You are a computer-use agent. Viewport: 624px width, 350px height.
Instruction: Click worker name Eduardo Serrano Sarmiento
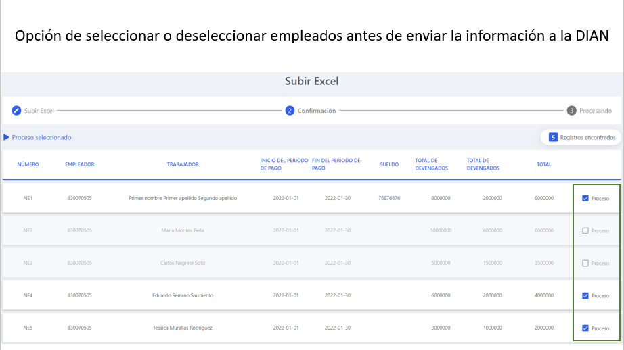[x=183, y=295]
